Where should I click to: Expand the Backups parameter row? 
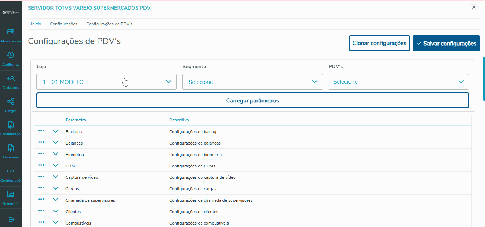(55, 131)
